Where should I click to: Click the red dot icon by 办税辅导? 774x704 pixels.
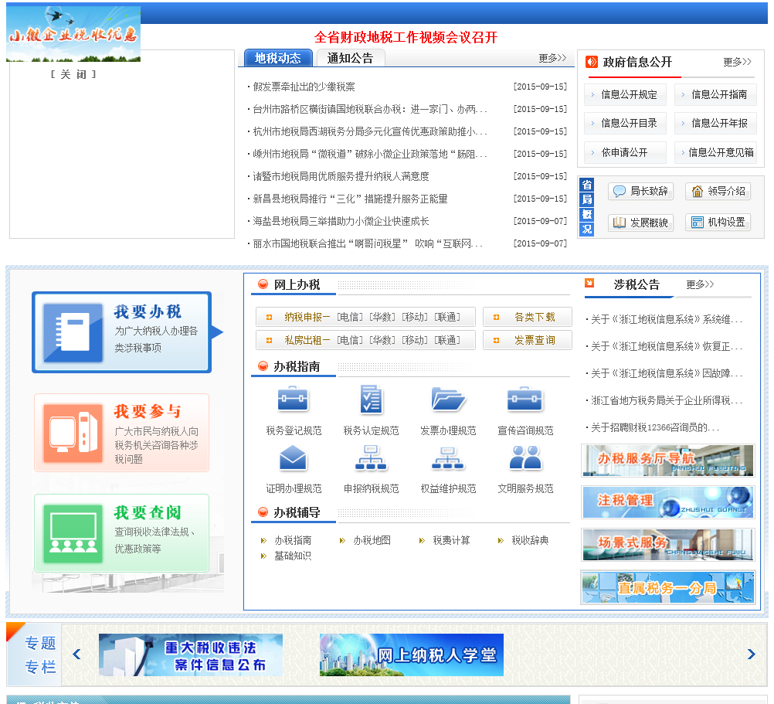coord(263,512)
